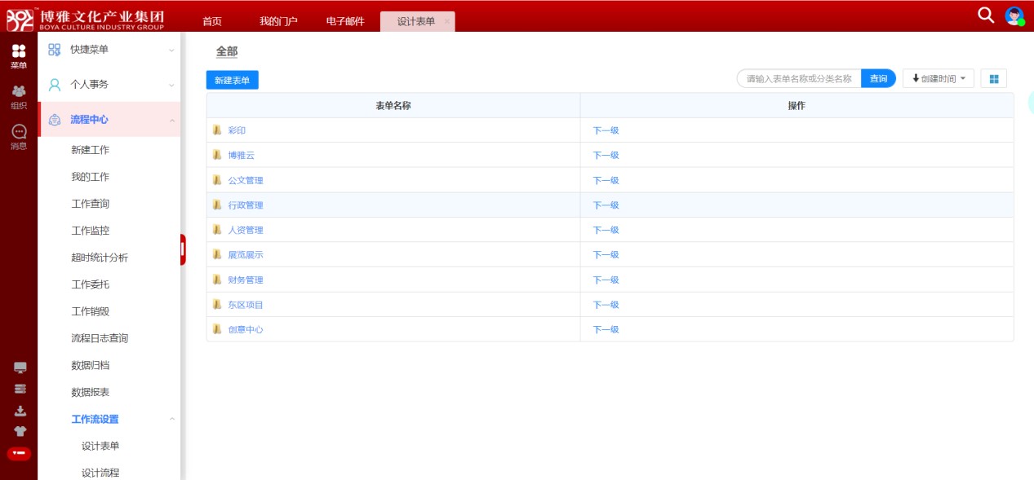Close the 设计表单 tab

tap(446, 22)
